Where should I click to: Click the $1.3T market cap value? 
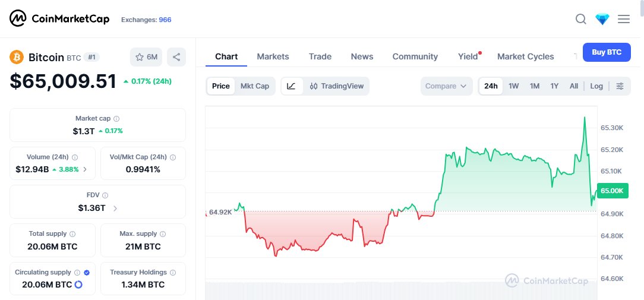click(x=83, y=131)
